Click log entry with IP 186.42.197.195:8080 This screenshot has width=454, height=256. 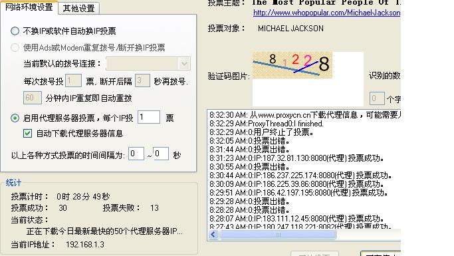pos(299,193)
